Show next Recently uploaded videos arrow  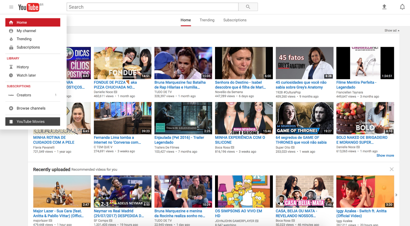396,195
